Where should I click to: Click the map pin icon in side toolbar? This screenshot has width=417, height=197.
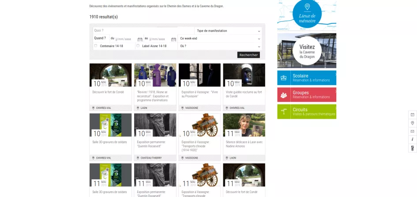point(412,123)
